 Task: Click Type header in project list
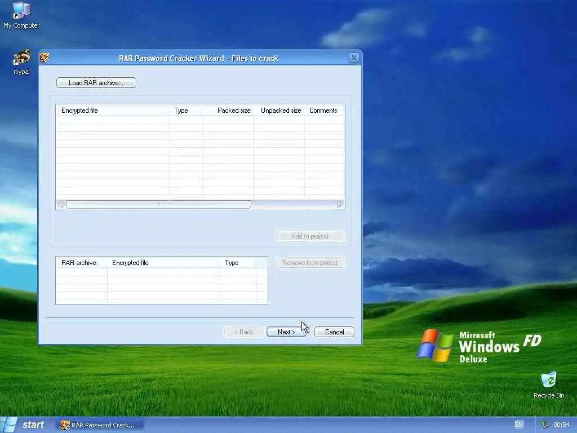click(x=238, y=263)
